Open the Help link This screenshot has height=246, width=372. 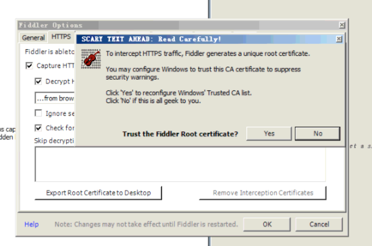(31, 224)
